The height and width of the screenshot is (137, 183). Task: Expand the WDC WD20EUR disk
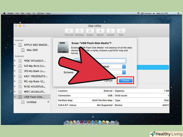(x=15, y=86)
